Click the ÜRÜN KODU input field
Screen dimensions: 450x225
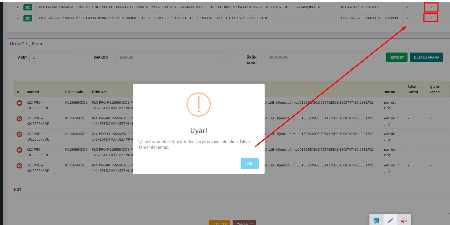coord(319,57)
